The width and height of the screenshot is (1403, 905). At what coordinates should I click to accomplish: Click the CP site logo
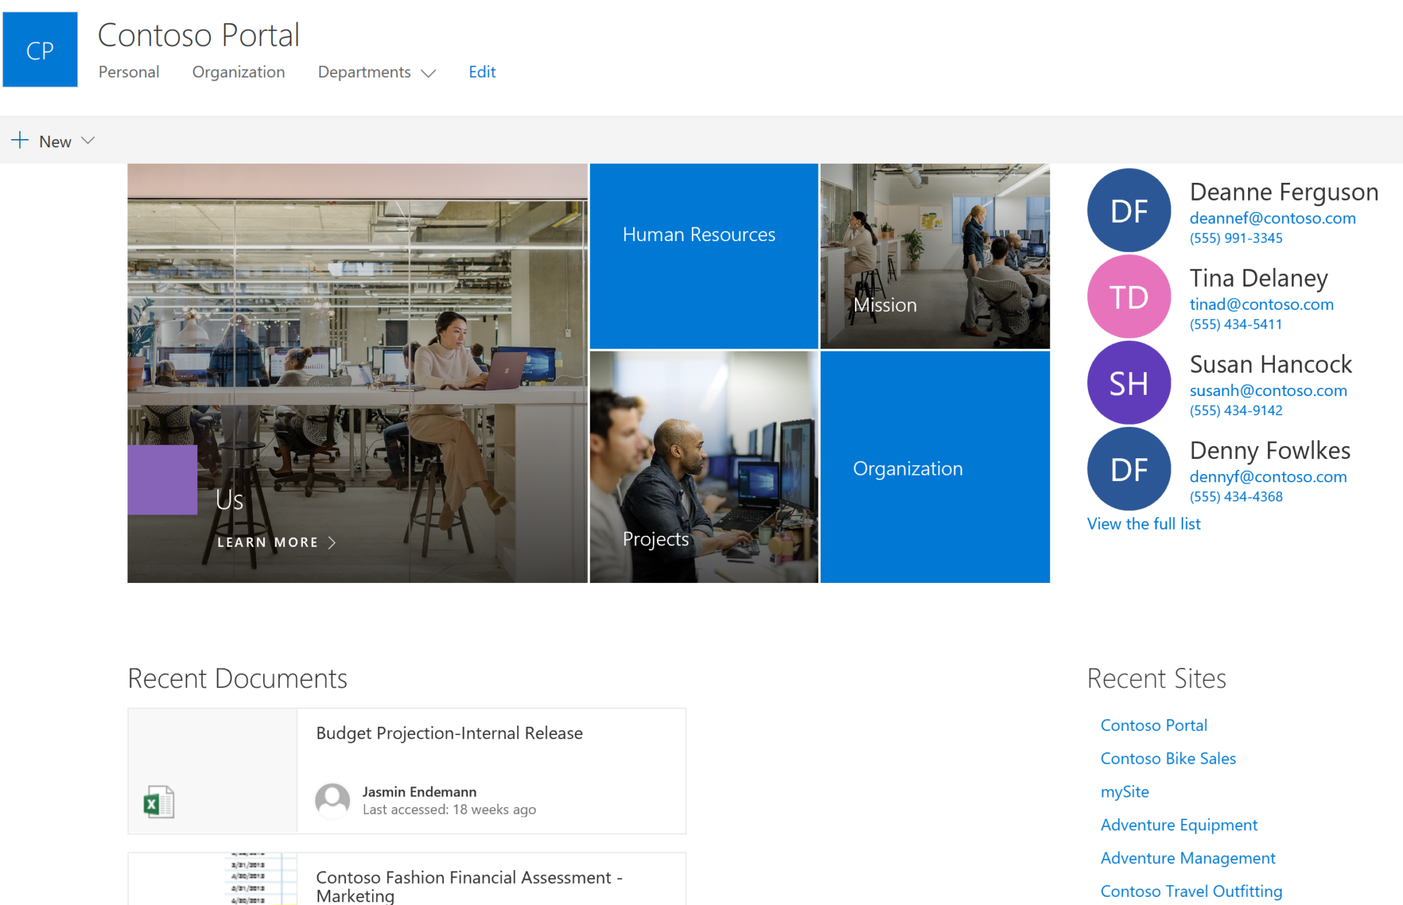(40, 49)
